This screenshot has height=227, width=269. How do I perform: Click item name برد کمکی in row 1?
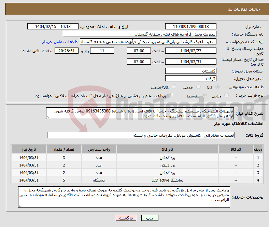[167, 158]
